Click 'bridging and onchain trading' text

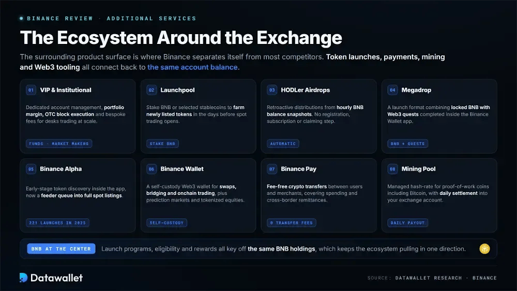[180, 193]
